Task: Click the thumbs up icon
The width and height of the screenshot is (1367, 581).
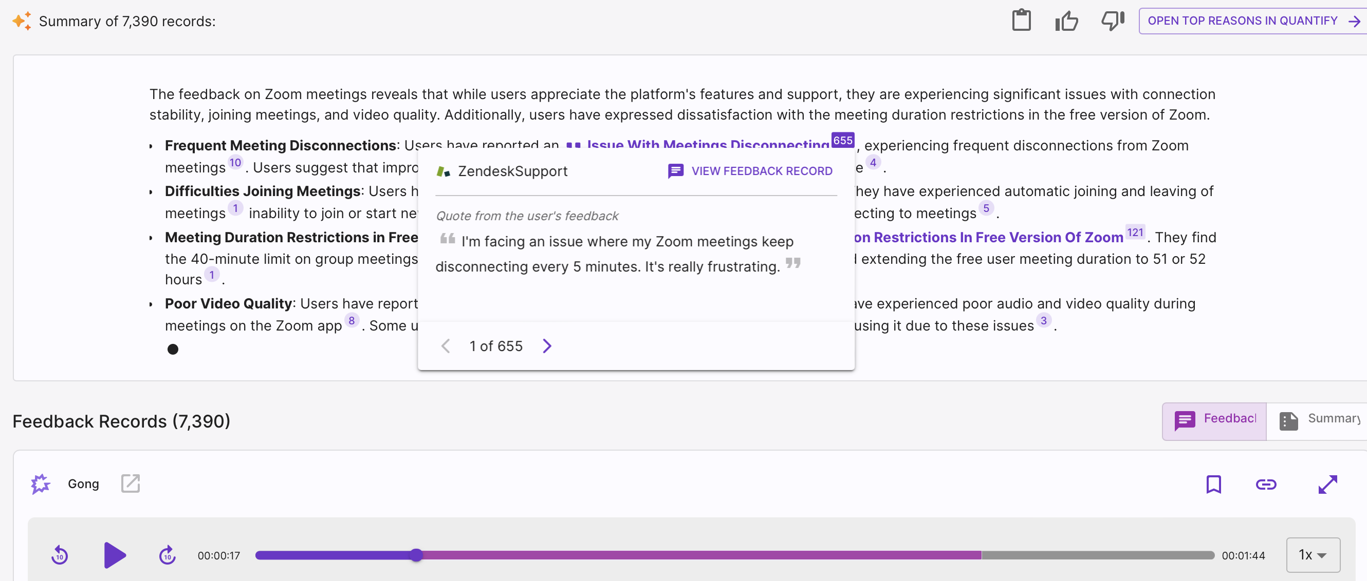Action: (x=1067, y=21)
